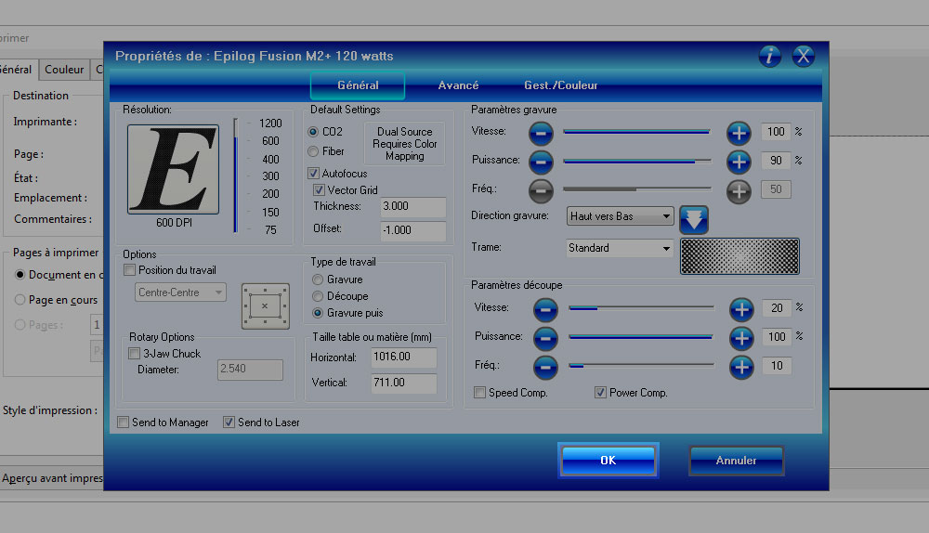Click the cutting Vitesse slider
The height and width of the screenshot is (533, 929).
(x=641, y=307)
